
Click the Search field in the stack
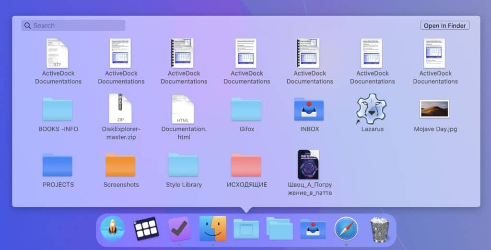tap(73, 25)
